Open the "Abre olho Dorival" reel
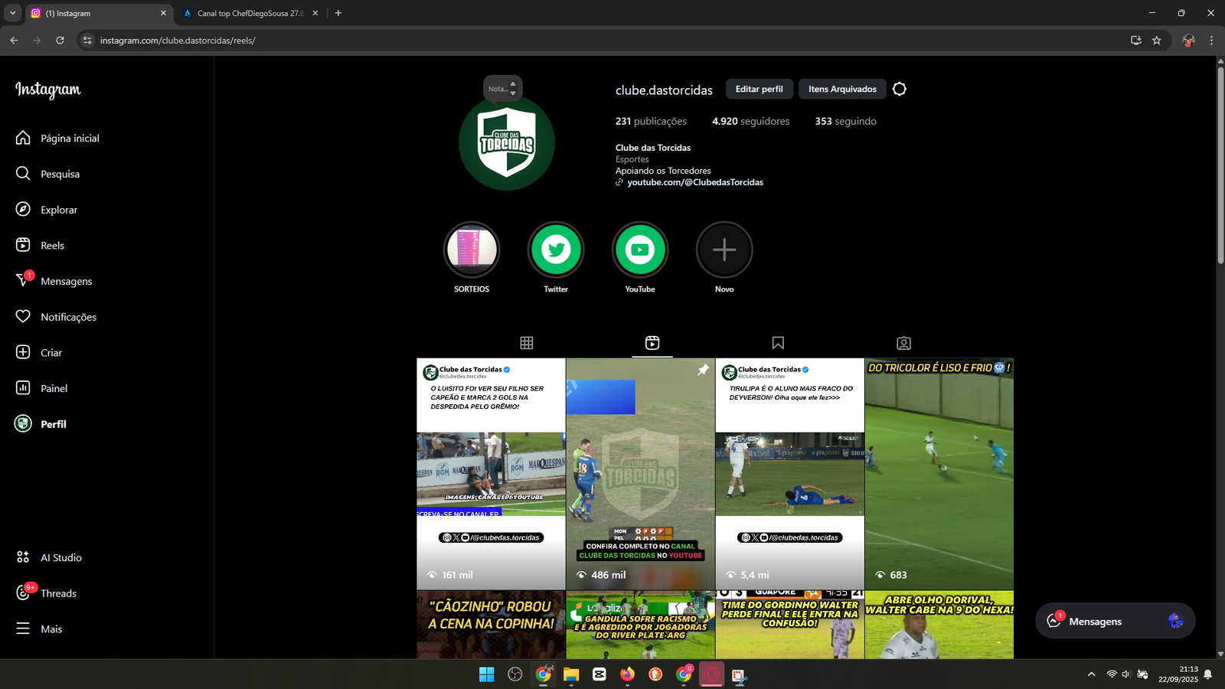This screenshot has width=1225, height=689. pyautogui.click(x=939, y=625)
